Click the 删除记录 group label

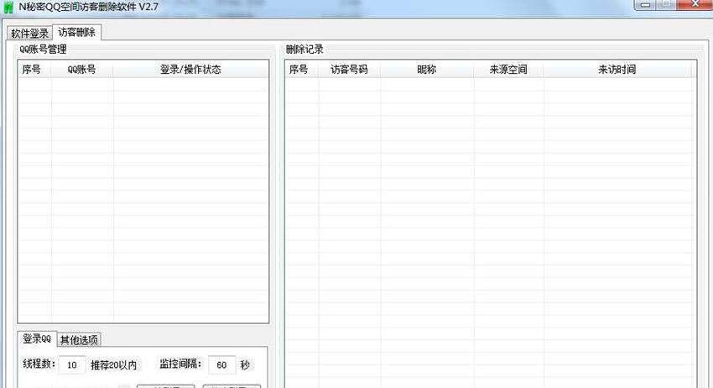coord(304,50)
